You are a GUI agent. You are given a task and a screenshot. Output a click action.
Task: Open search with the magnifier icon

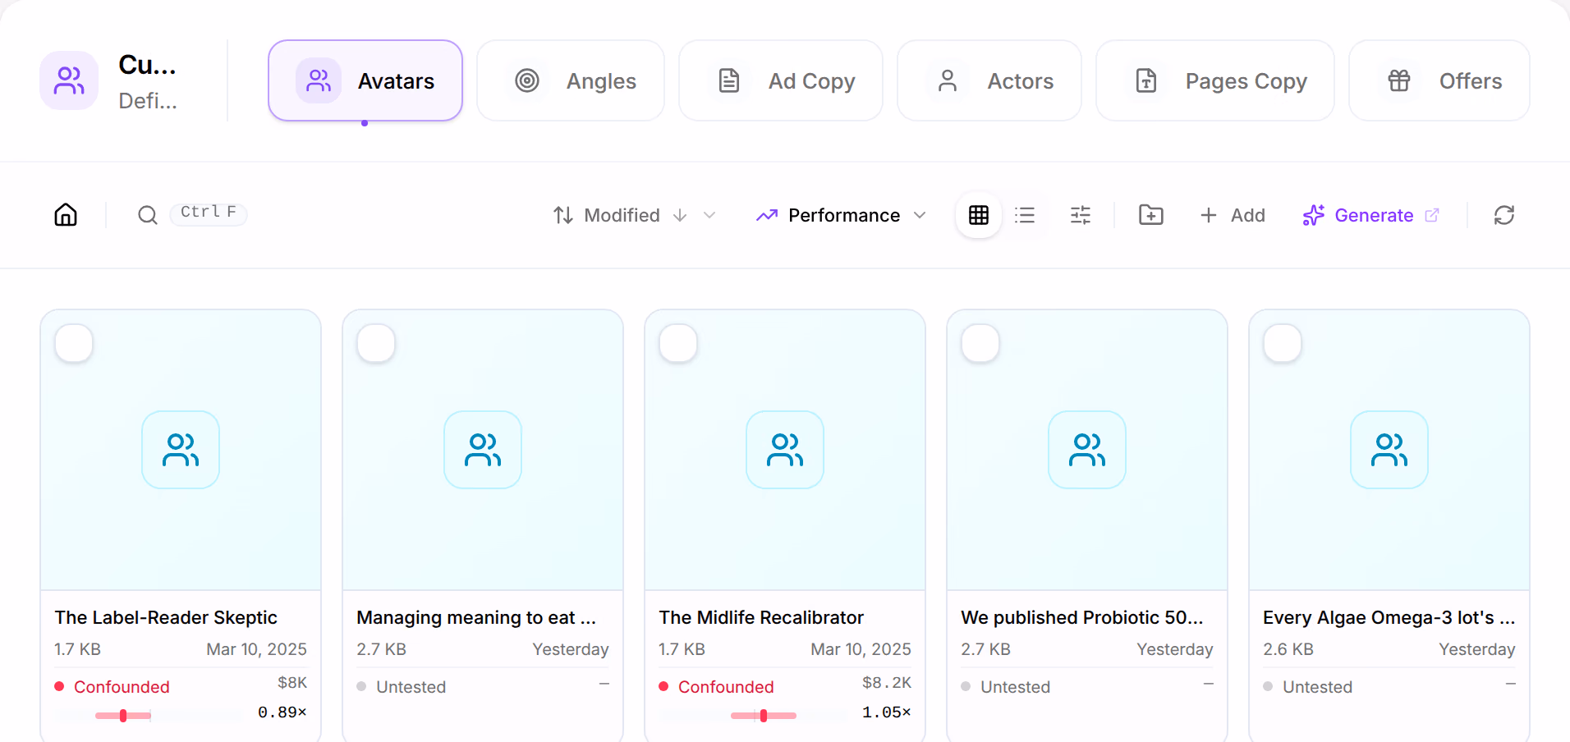148,215
